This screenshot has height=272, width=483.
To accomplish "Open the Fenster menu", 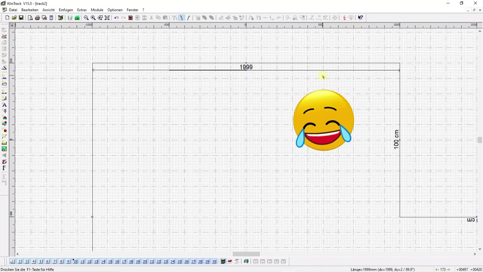I will click(x=132, y=10).
